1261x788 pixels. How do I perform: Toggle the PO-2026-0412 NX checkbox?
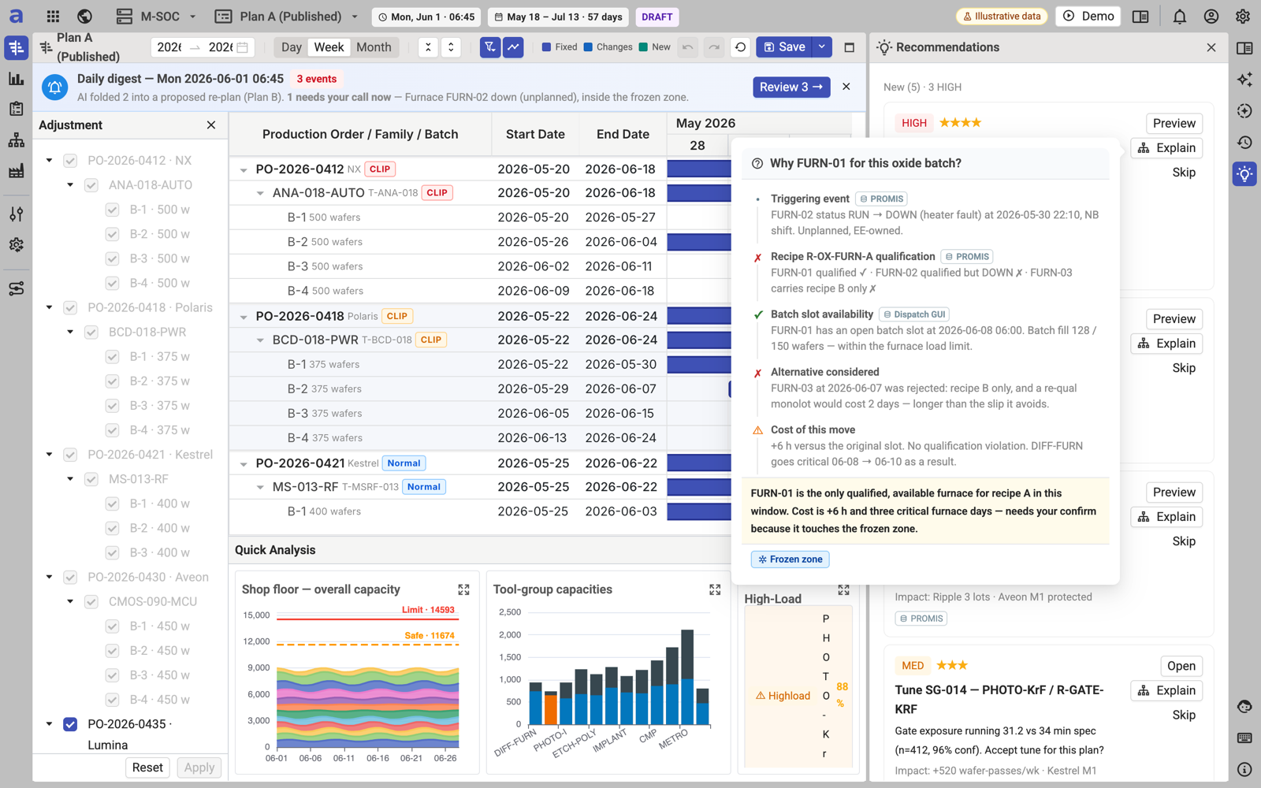pos(70,161)
